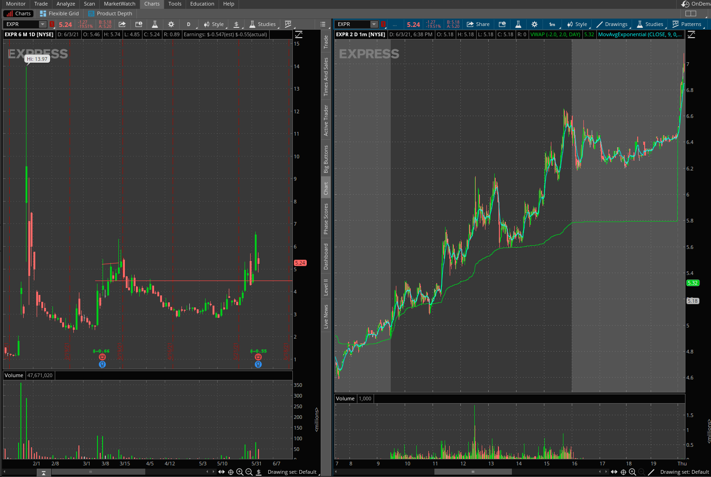Click the Patterns icon on the right chart

(x=686, y=24)
